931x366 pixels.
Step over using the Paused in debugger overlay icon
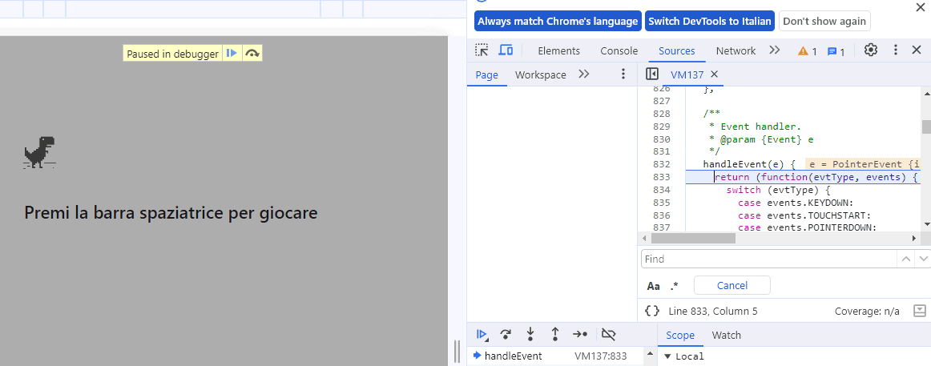point(252,54)
